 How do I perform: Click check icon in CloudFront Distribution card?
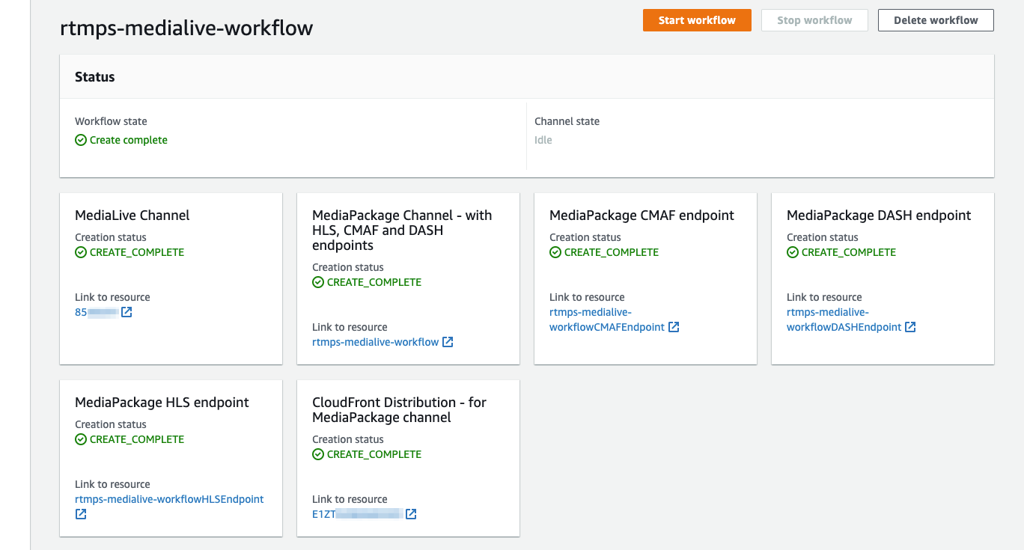318,454
